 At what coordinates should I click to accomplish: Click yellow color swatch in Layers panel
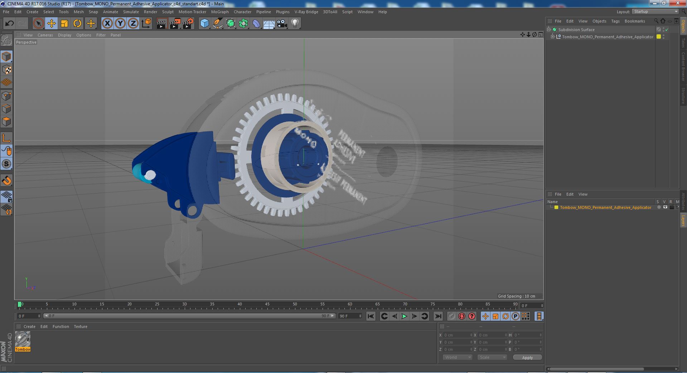pos(556,207)
